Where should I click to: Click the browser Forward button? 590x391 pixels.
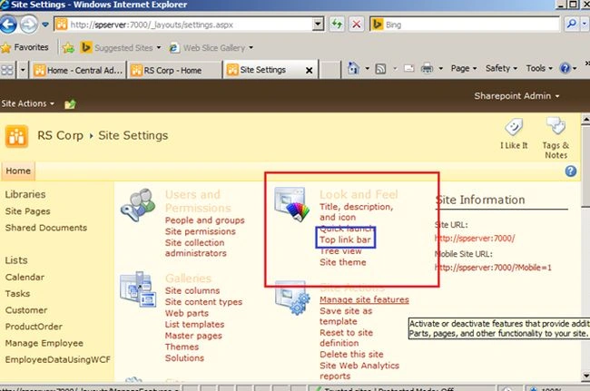(x=29, y=24)
